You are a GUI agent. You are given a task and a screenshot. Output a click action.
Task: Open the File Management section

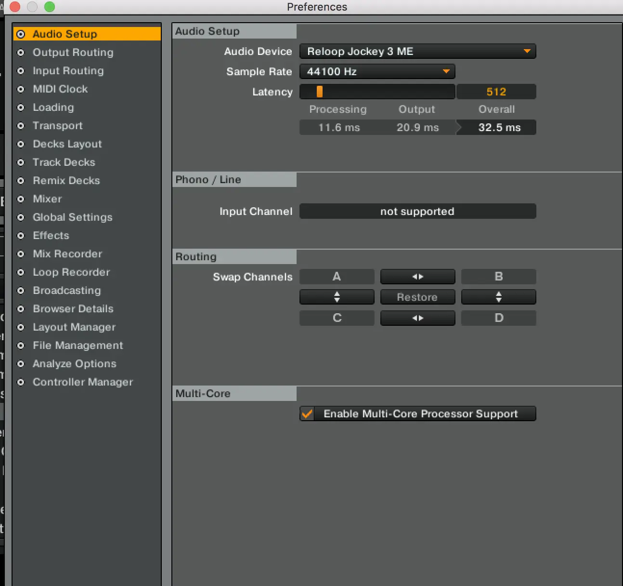coord(78,346)
